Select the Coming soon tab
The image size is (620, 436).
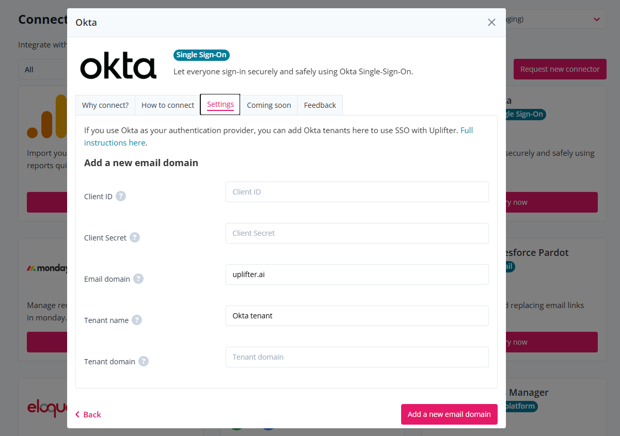268,105
